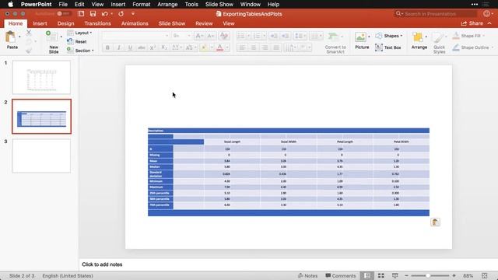This screenshot has height=280, width=498.
Task: Open the quick access toolbar customize arrow
Action: coord(133,14)
